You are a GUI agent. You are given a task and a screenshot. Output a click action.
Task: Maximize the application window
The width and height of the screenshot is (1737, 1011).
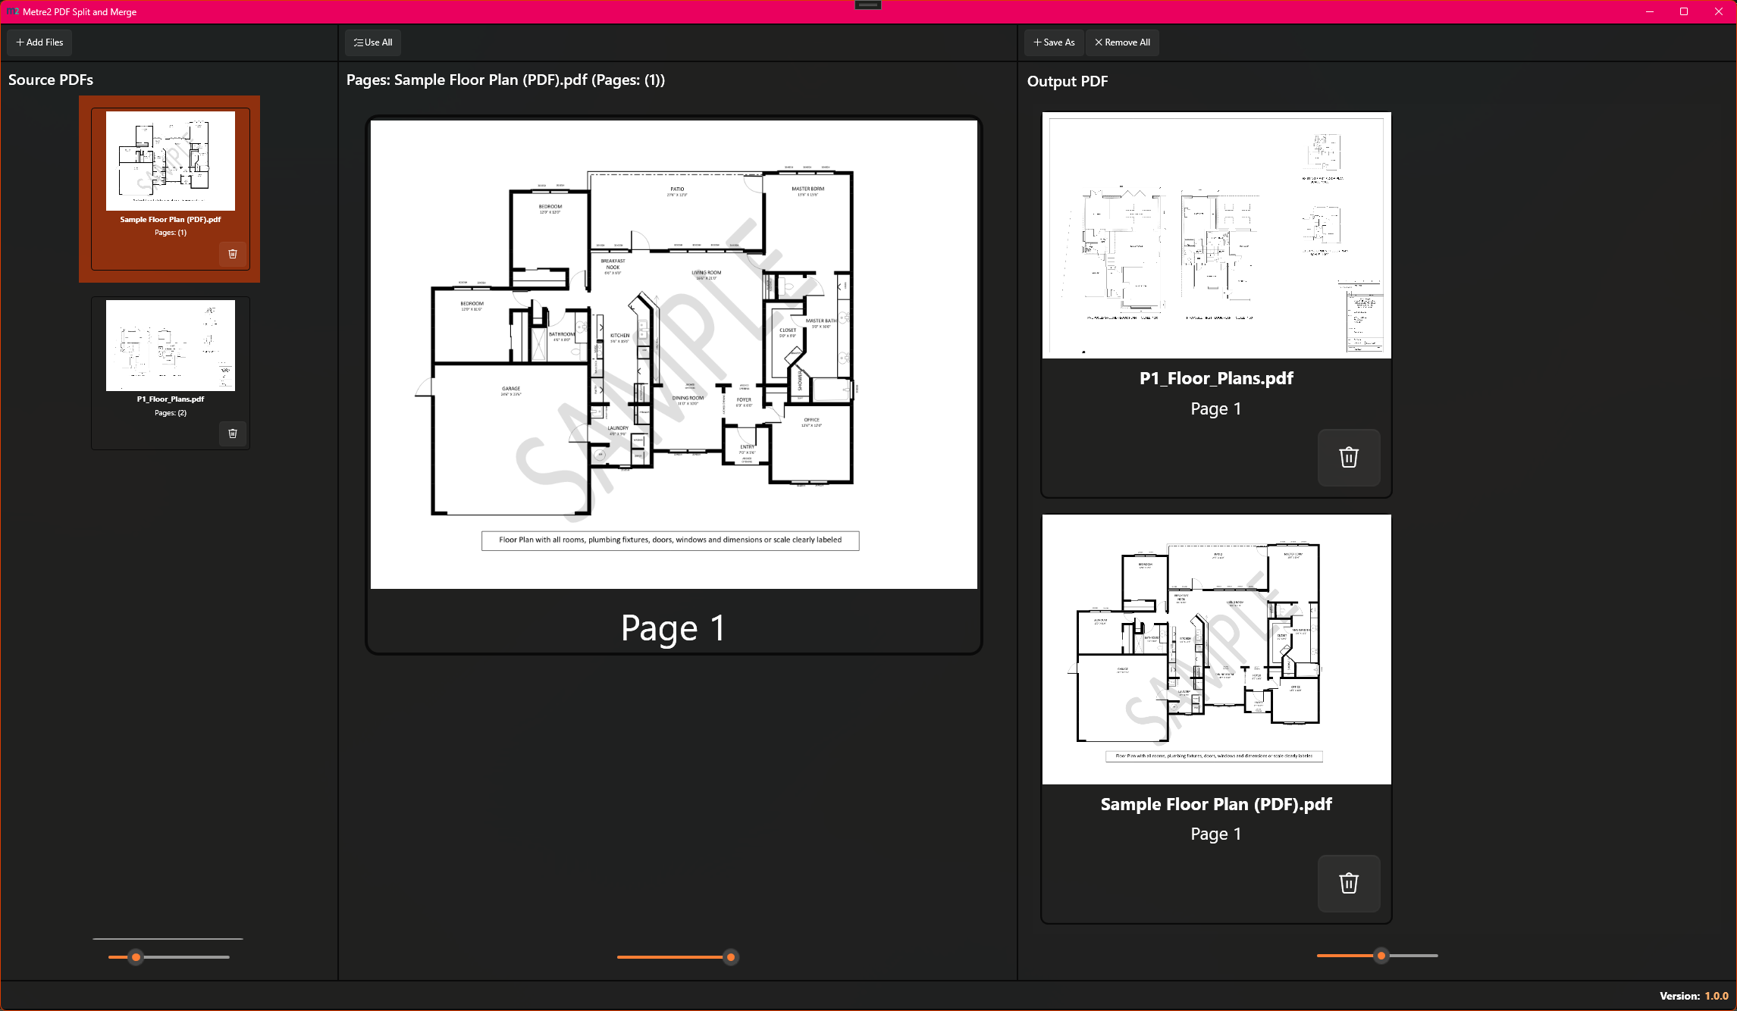click(x=1684, y=11)
